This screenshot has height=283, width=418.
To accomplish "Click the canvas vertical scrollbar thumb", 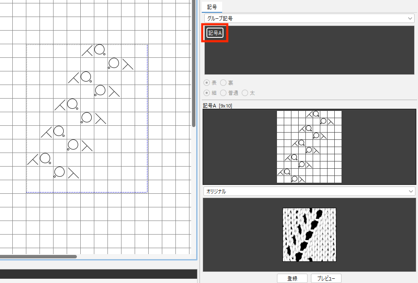I will (x=194, y=63).
